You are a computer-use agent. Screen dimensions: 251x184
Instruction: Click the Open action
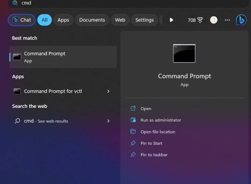(146, 108)
